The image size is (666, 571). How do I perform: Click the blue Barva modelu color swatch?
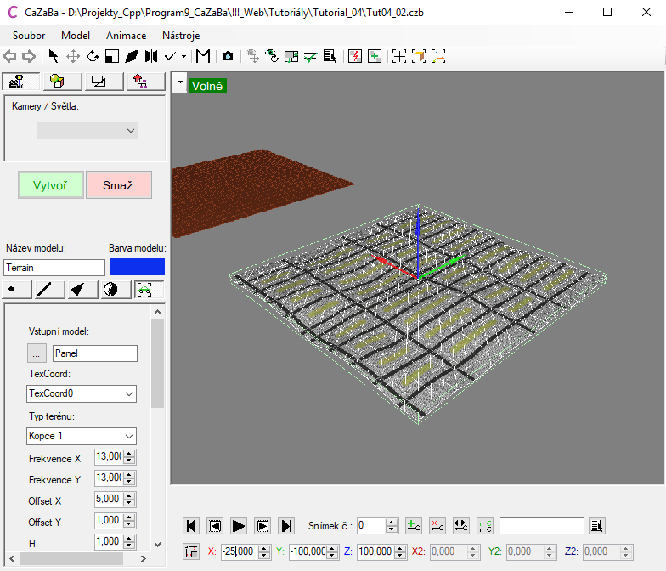pos(138,267)
